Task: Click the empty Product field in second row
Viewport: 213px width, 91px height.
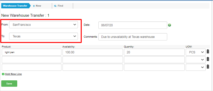Action: (x=32, y=60)
